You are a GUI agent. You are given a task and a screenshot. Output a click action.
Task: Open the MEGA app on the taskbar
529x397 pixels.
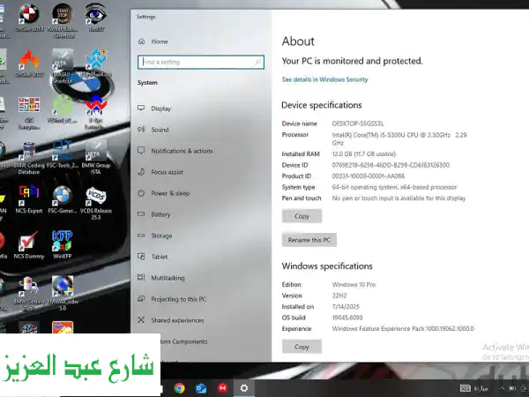(x=222, y=388)
